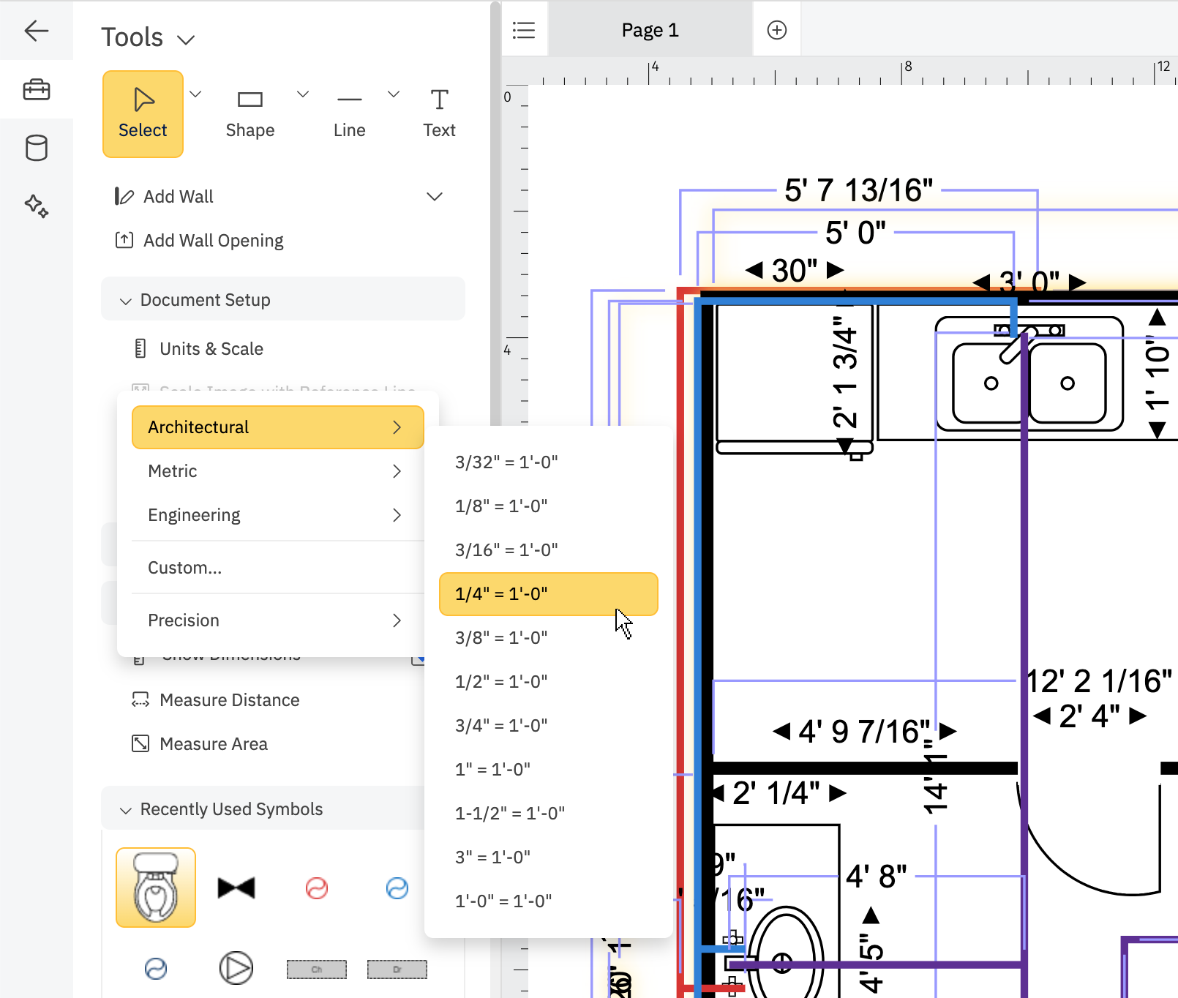Add a new page with the plus button
This screenshot has height=998, width=1178.
coord(776,29)
